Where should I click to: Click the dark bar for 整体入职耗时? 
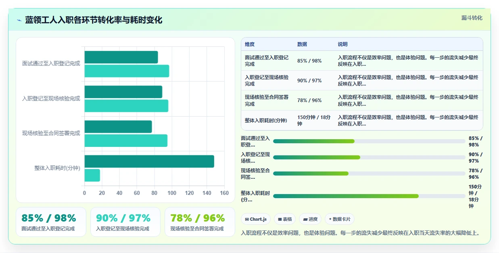point(149,161)
